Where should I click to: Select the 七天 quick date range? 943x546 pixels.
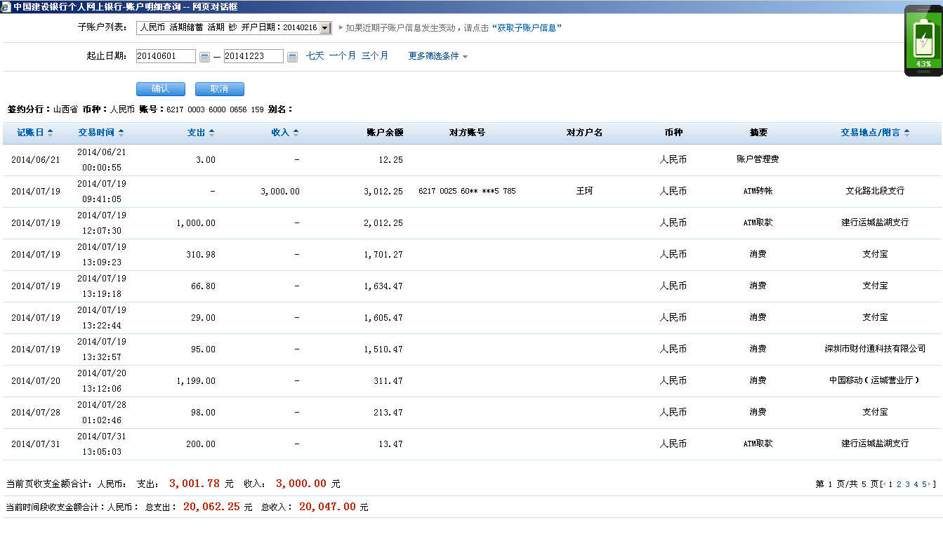pos(315,56)
